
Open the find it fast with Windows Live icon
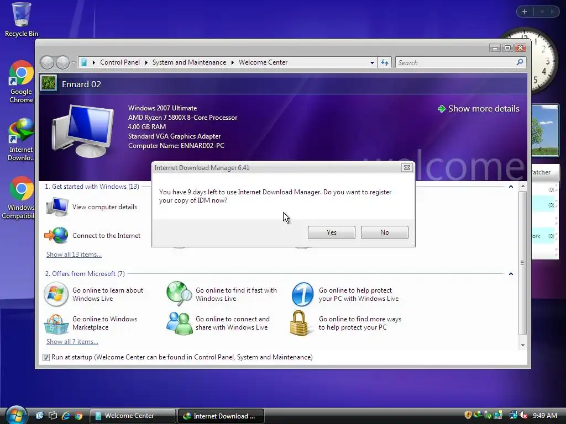pos(179,294)
